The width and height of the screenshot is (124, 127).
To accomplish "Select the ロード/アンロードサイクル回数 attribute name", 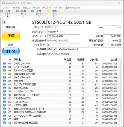I will click(27, 116).
